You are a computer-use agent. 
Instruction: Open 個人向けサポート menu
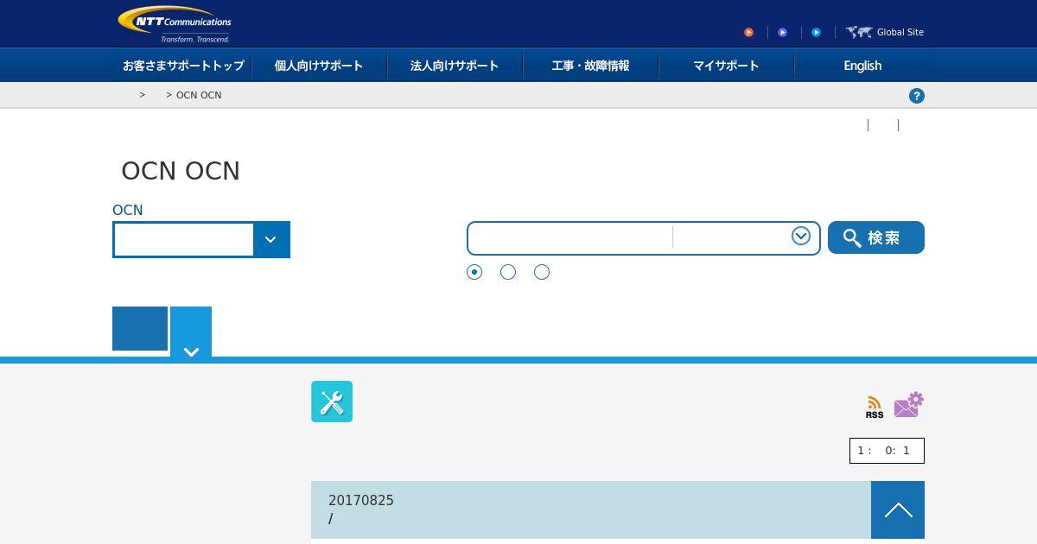(x=319, y=66)
